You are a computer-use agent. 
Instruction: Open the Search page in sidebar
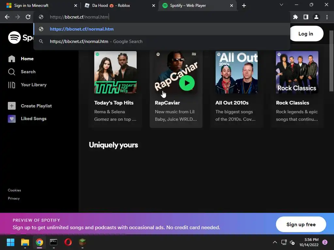(x=22, y=72)
